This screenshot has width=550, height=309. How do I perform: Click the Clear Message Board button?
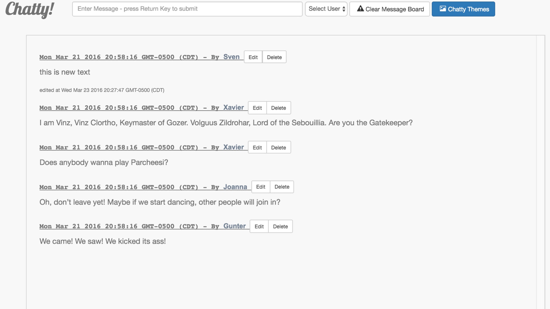point(390,9)
